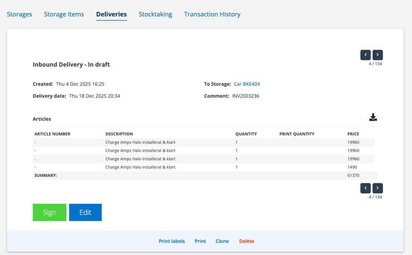The height and width of the screenshot is (255, 412).
Task: Download the articles list
Action: (x=373, y=118)
